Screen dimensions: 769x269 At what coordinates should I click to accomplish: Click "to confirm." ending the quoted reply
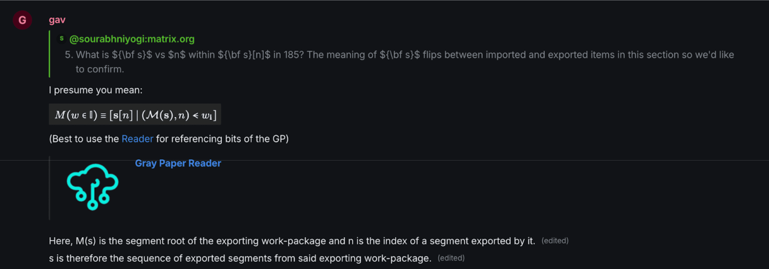tap(100, 69)
